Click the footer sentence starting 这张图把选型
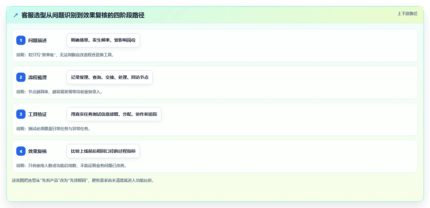 (x=83, y=180)
